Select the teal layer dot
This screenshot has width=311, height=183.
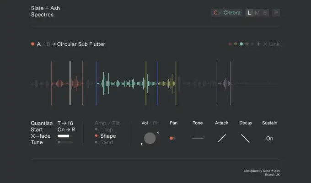(241, 44)
